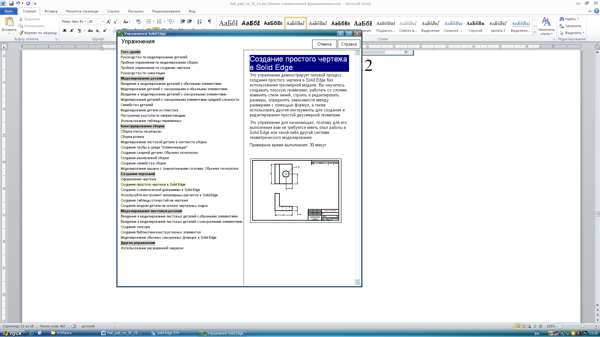Click the Decrease Indent icon
Image resolution: width=600 pixels, height=337 pixels.
(x=182, y=22)
